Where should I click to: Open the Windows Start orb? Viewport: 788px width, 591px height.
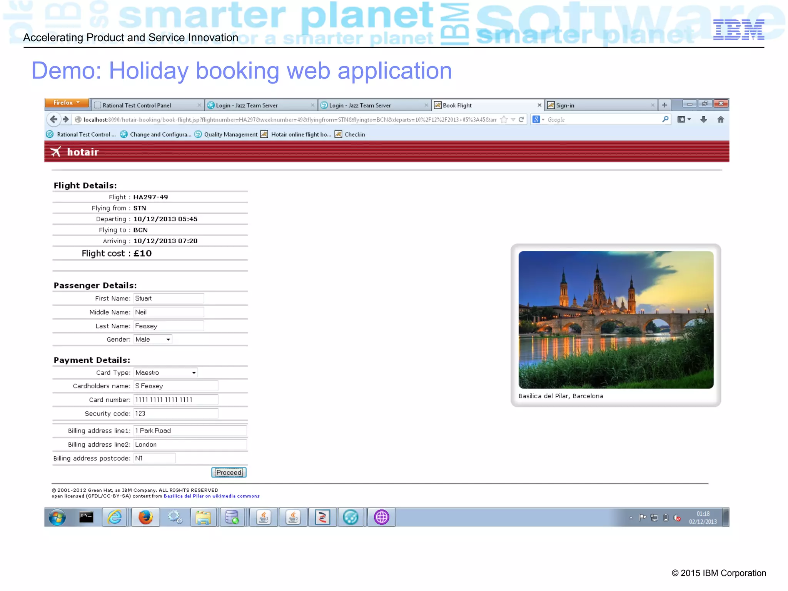click(57, 517)
